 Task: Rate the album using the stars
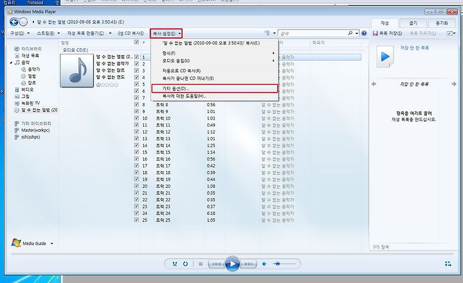(107, 85)
